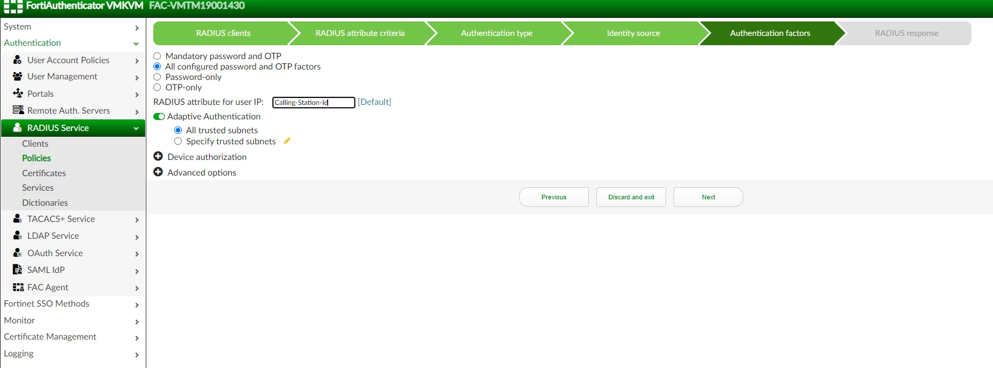Click the OAuth Service icon
993x368 pixels.
point(17,253)
